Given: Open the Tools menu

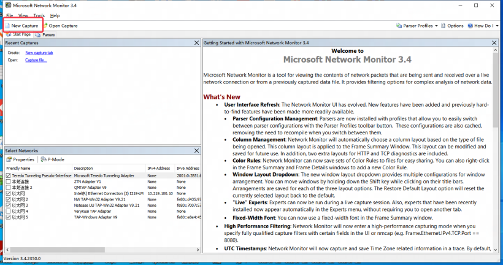Looking at the screenshot, I should 39,15.
